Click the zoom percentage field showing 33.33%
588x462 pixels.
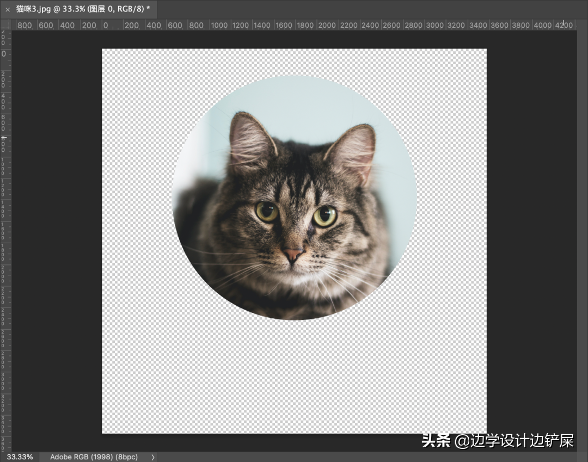[x=20, y=457]
